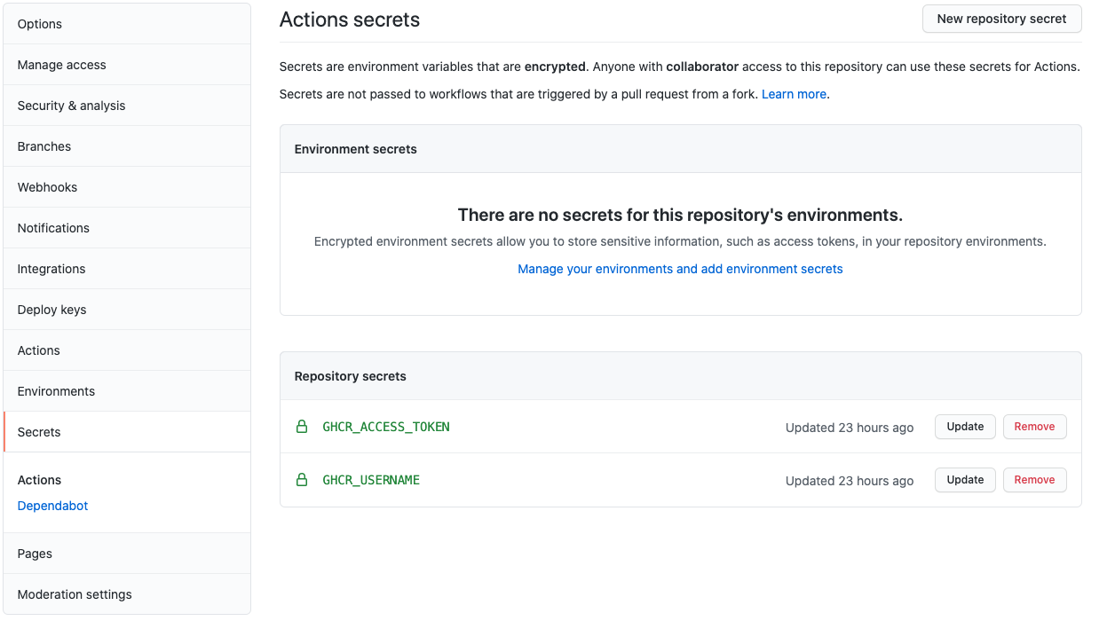Screen dimensions: 1115x621
Task: Open Dependabot secrets
Action: tap(52, 506)
